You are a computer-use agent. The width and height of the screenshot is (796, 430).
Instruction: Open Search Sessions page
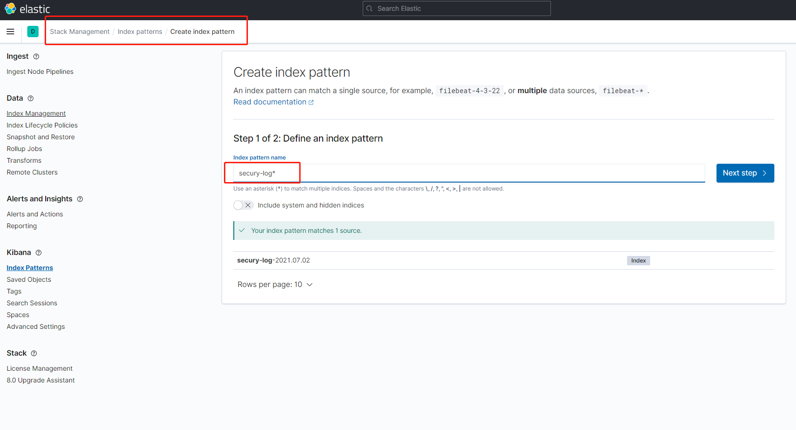[32, 303]
